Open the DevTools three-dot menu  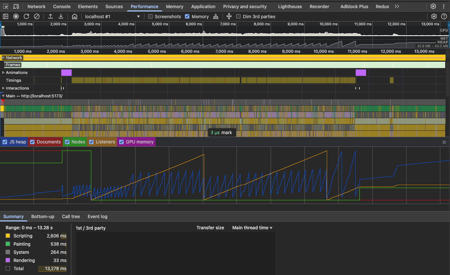(444, 6)
